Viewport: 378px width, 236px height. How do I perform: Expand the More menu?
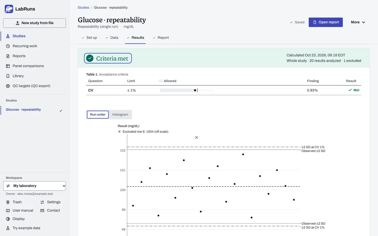tap(358, 22)
